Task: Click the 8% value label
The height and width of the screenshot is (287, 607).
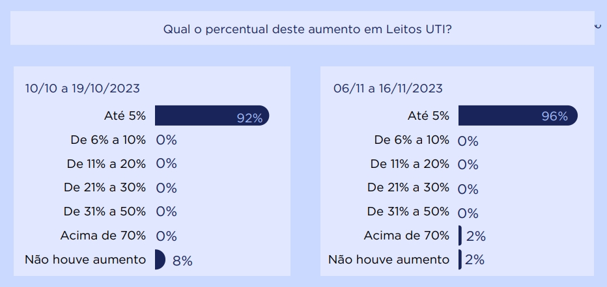Action: click(x=182, y=261)
